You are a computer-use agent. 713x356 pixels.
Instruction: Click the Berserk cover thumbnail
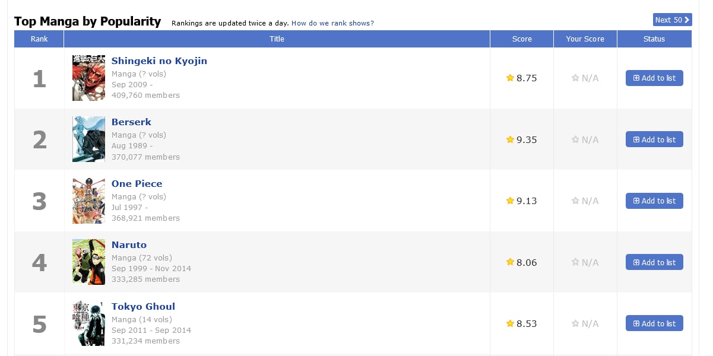click(88, 139)
